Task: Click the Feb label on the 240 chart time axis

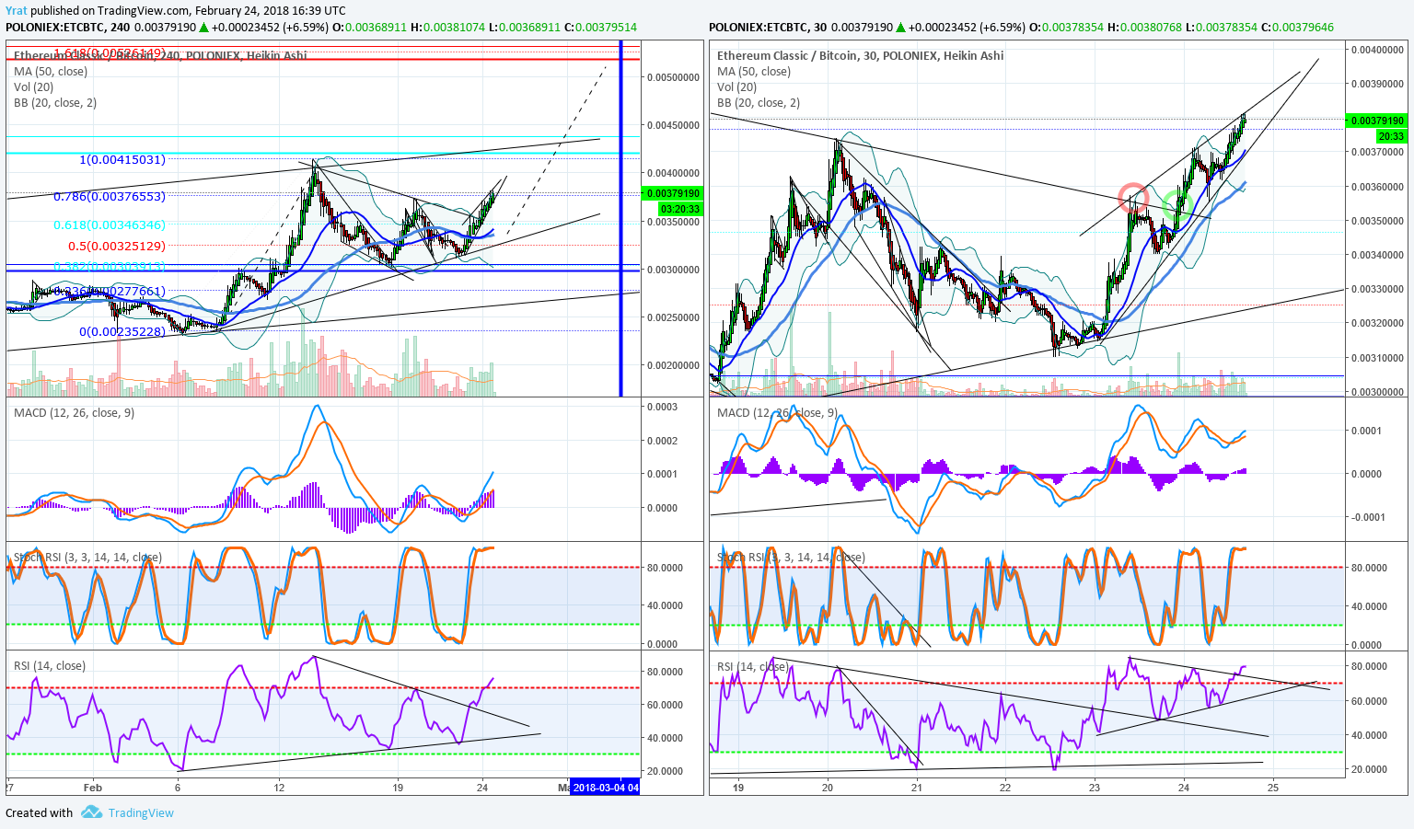Action: coord(92,788)
